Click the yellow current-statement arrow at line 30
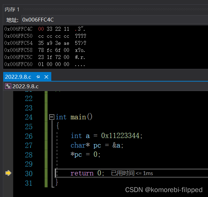 [8, 173]
